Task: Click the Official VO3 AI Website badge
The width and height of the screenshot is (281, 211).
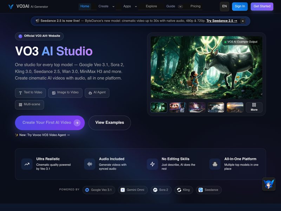Action: point(39,36)
